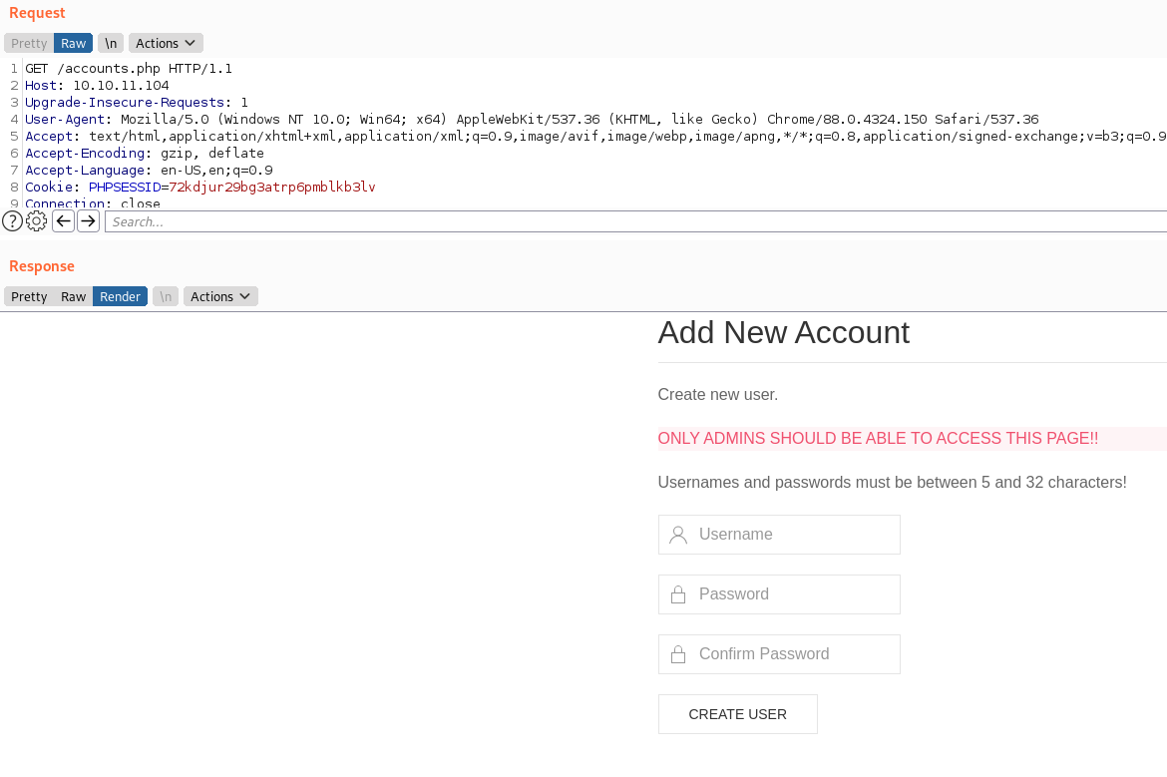Go to next search match arrow

(x=88, y=221)
